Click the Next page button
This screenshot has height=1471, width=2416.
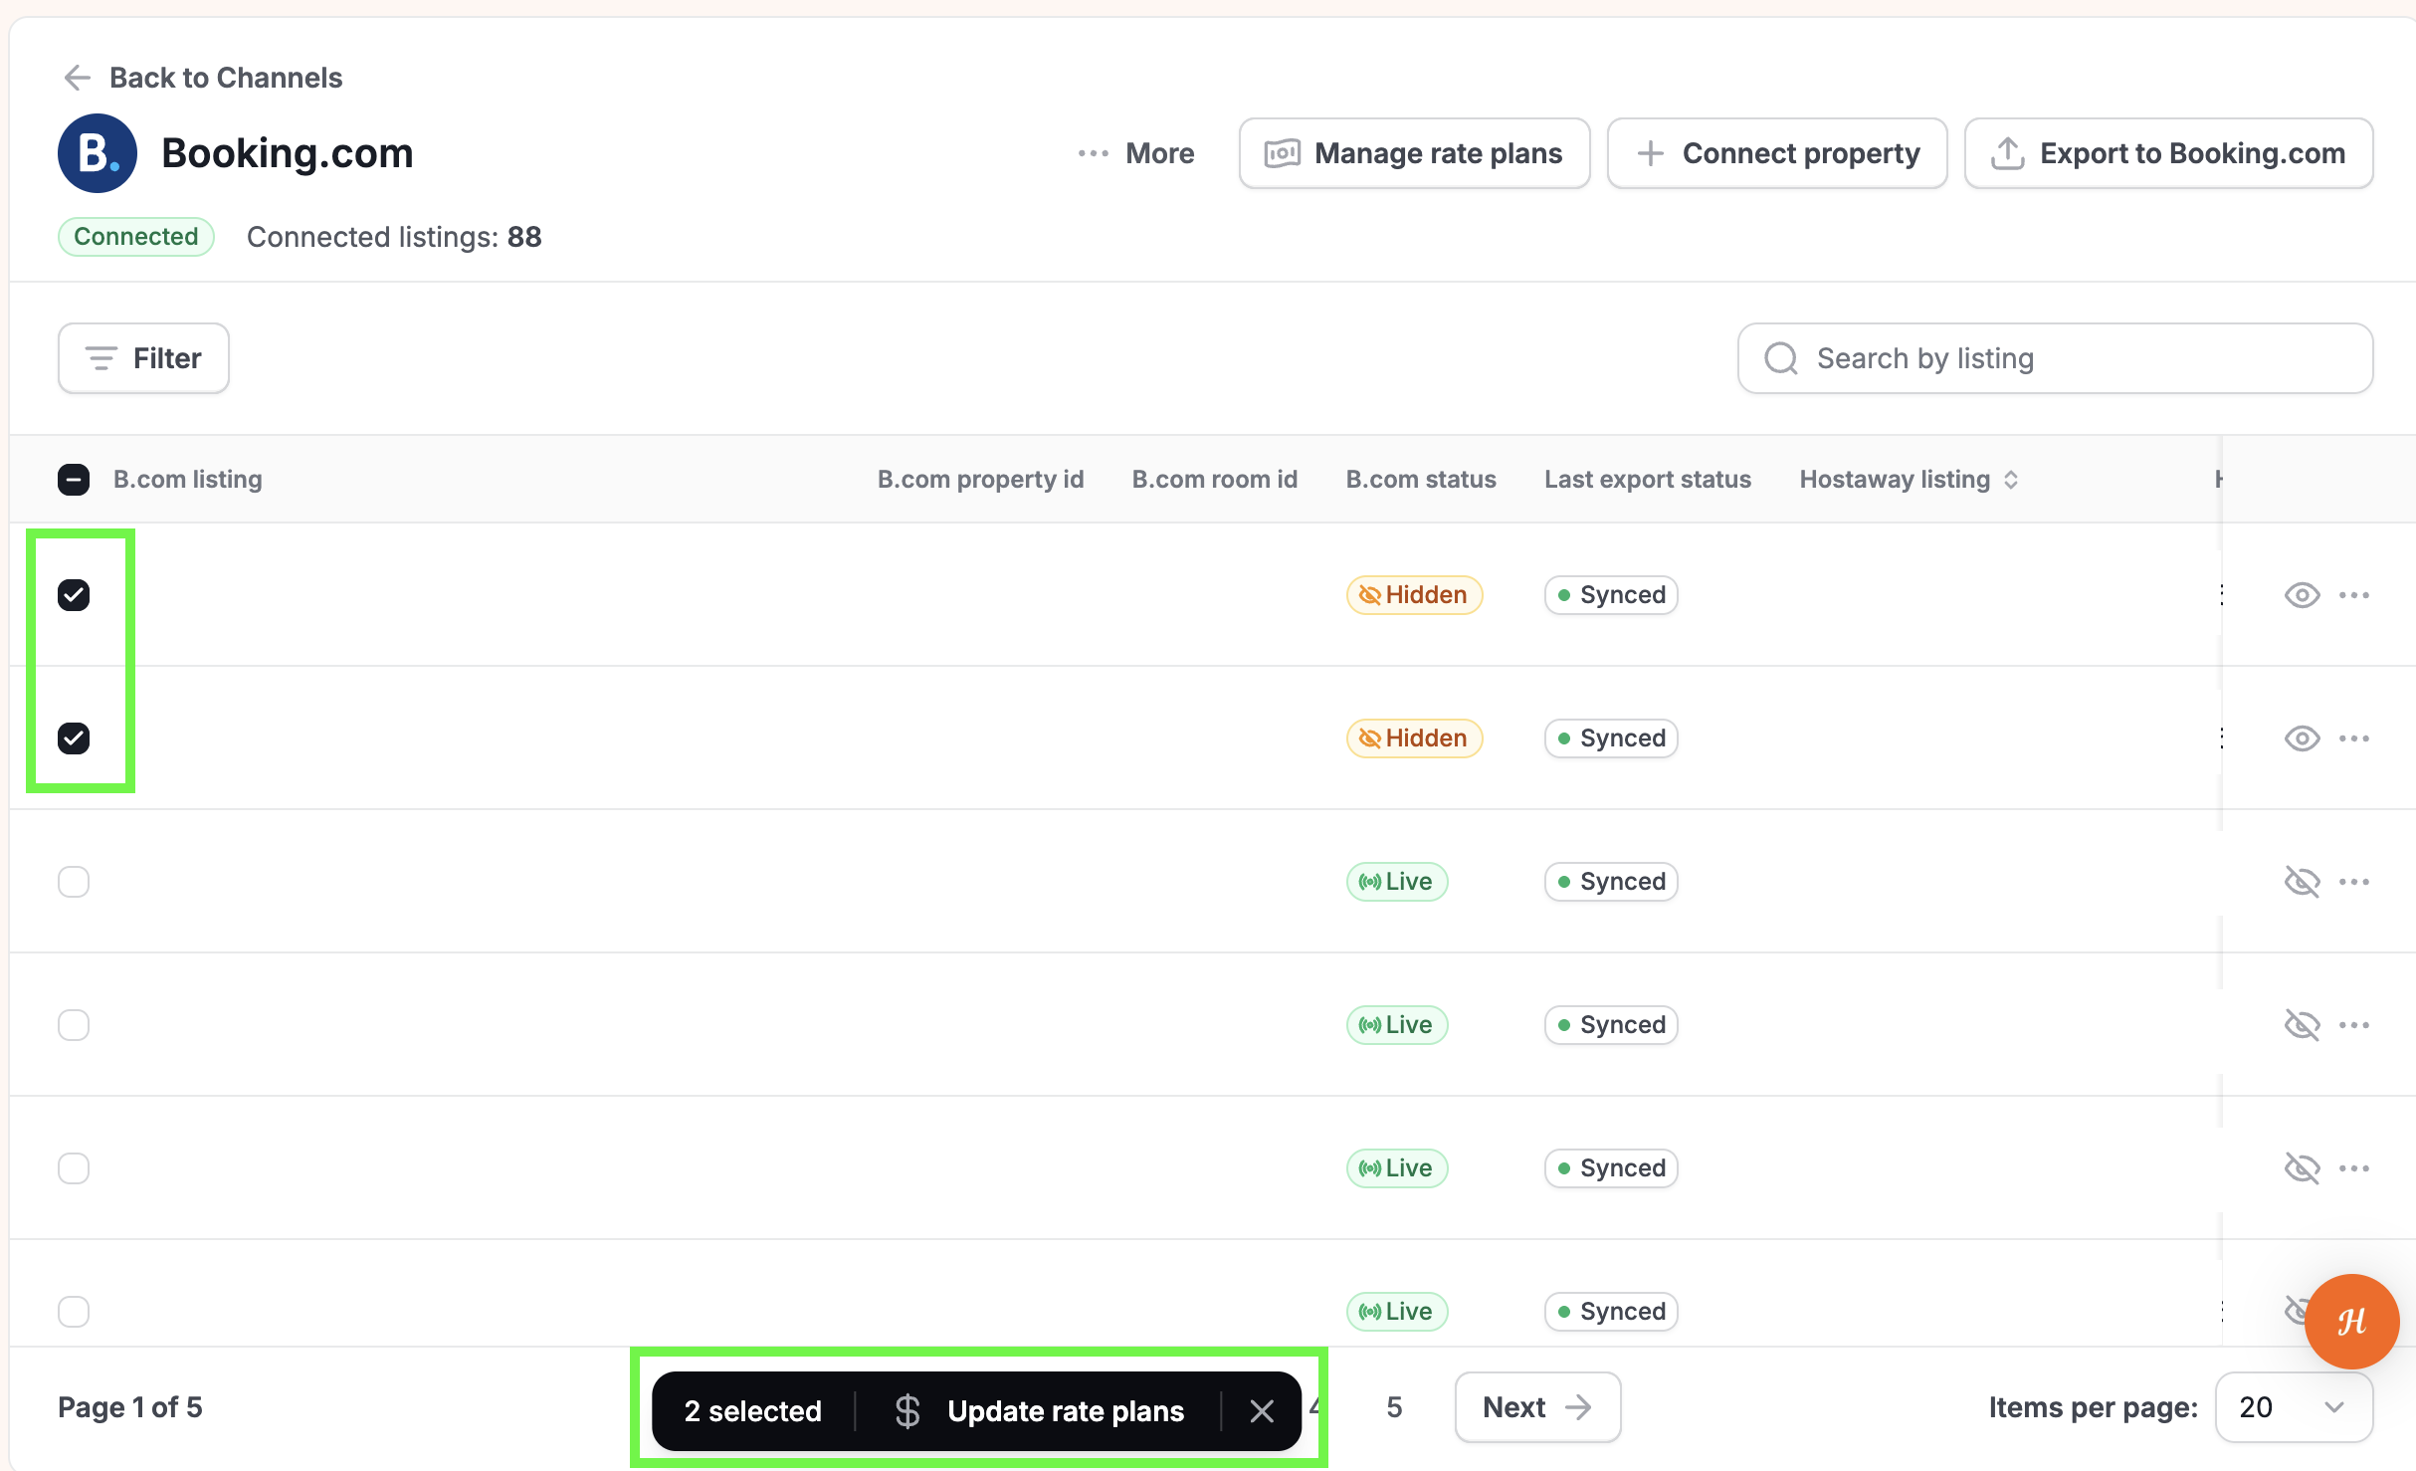pos(1537,1407)
